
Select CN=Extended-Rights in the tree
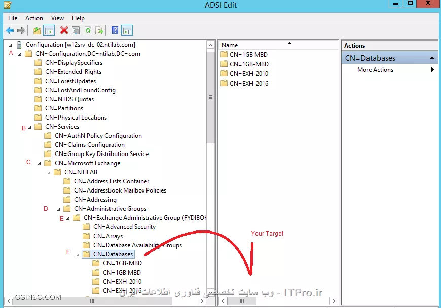(x=73, y=72)
